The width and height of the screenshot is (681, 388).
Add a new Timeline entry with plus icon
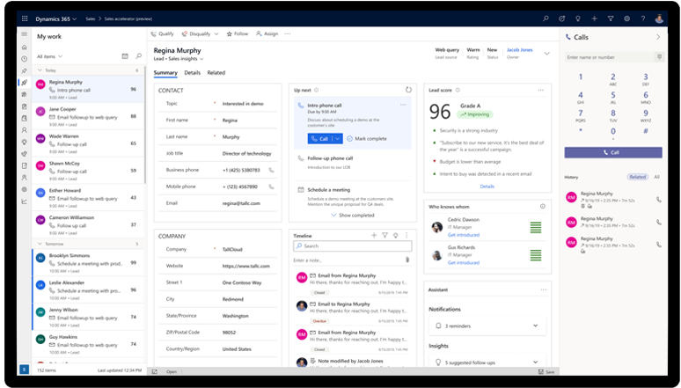click(374, 236)
